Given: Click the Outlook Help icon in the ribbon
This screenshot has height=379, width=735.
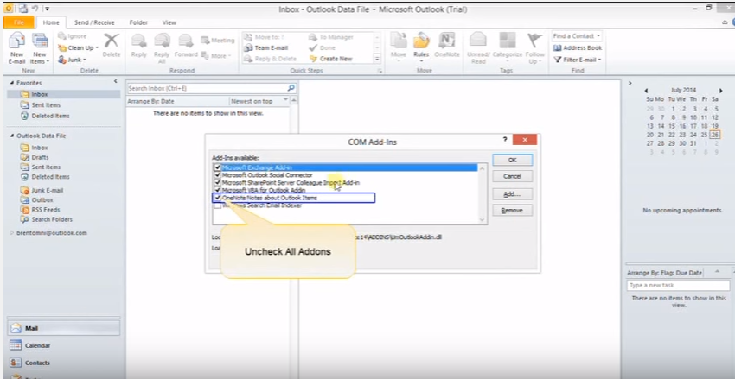Looking at the screenshot, I should click(x=733, y=22).
